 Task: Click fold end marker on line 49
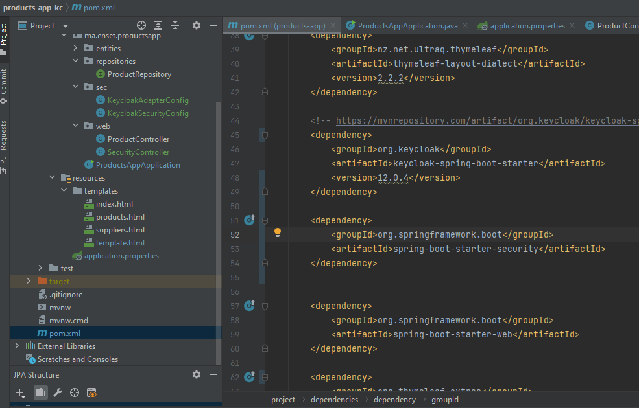pos(265,192)
